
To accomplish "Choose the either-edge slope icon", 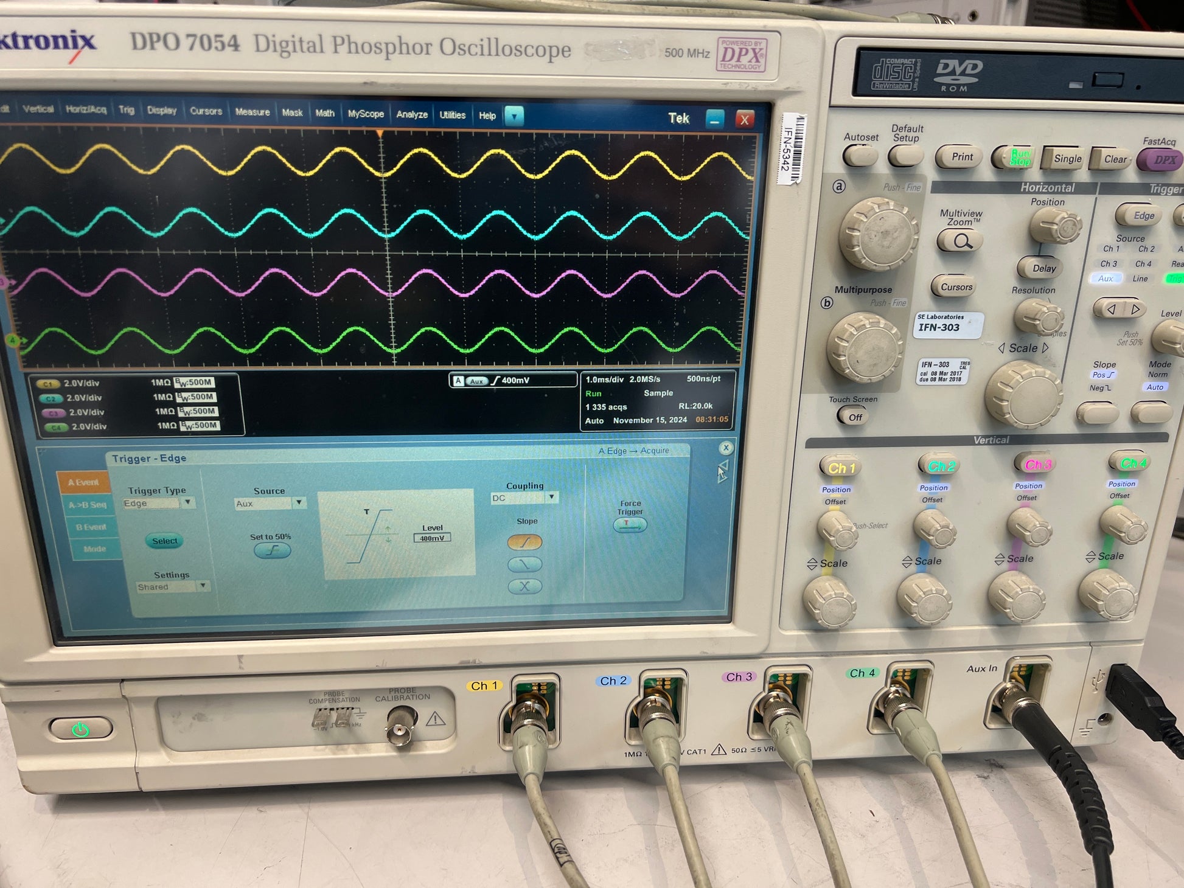I will [x=524, y=586].
